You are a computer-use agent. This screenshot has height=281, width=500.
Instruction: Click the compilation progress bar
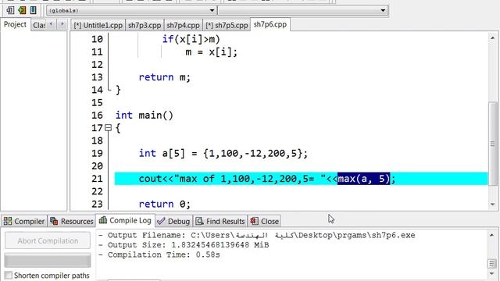[x=48, y=260]
